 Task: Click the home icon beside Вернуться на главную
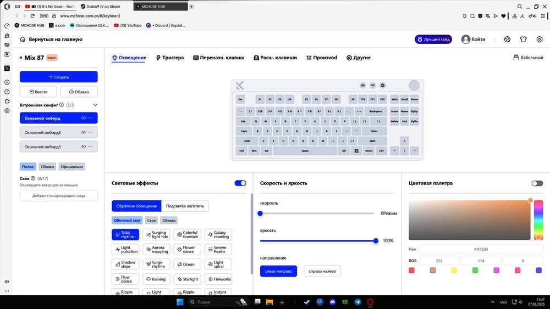pos(23,39)
